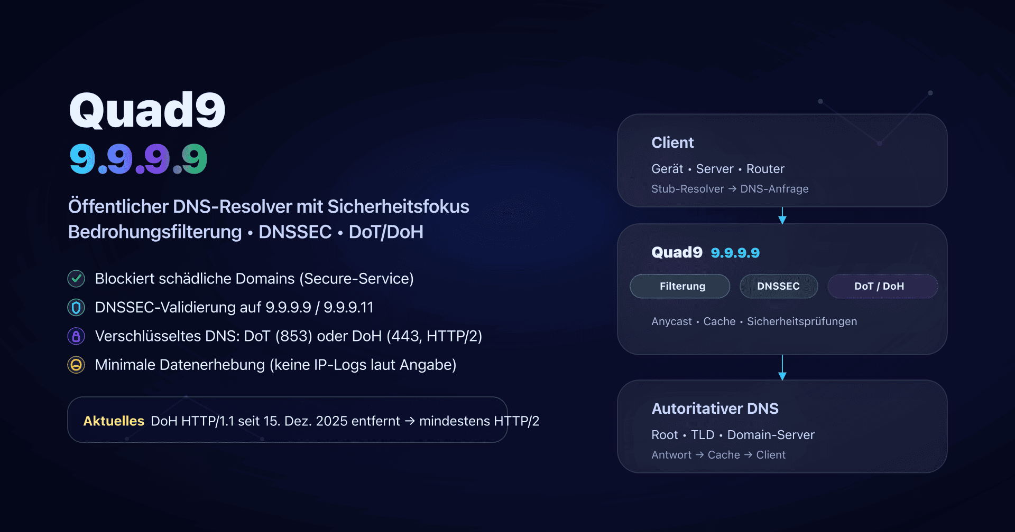This screenshot has width=1015, height=532.
Task: Click the shield icon for DNSSEC-Validierung
Action: [x=76, y=307]
